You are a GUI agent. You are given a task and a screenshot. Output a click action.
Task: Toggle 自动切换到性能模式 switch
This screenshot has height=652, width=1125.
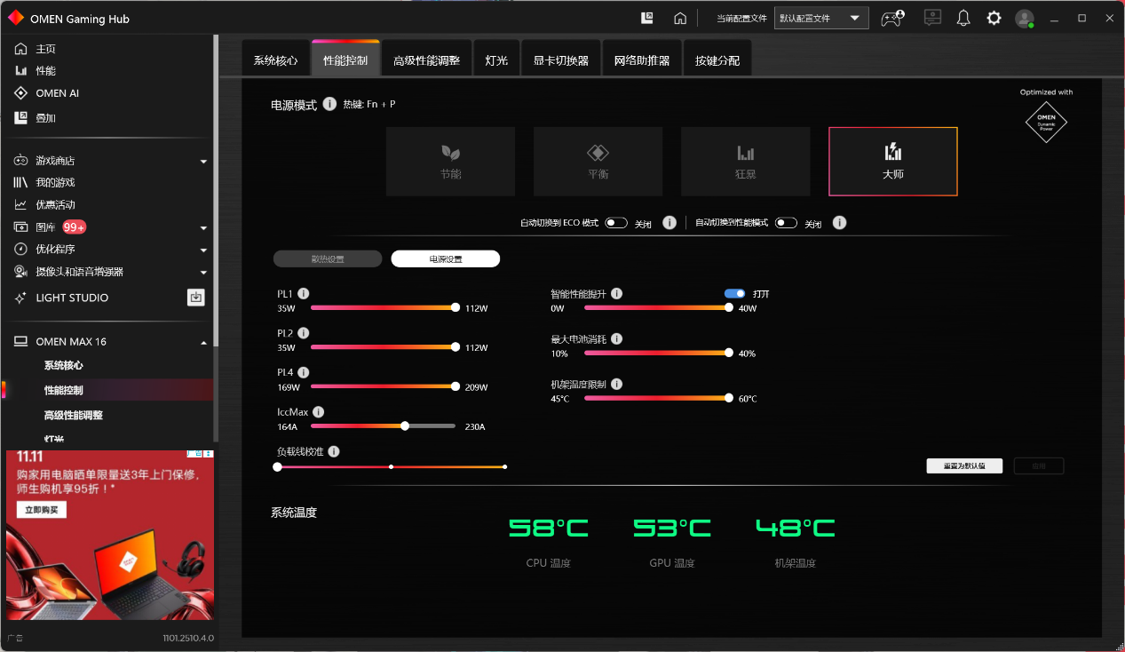point(786,223)
